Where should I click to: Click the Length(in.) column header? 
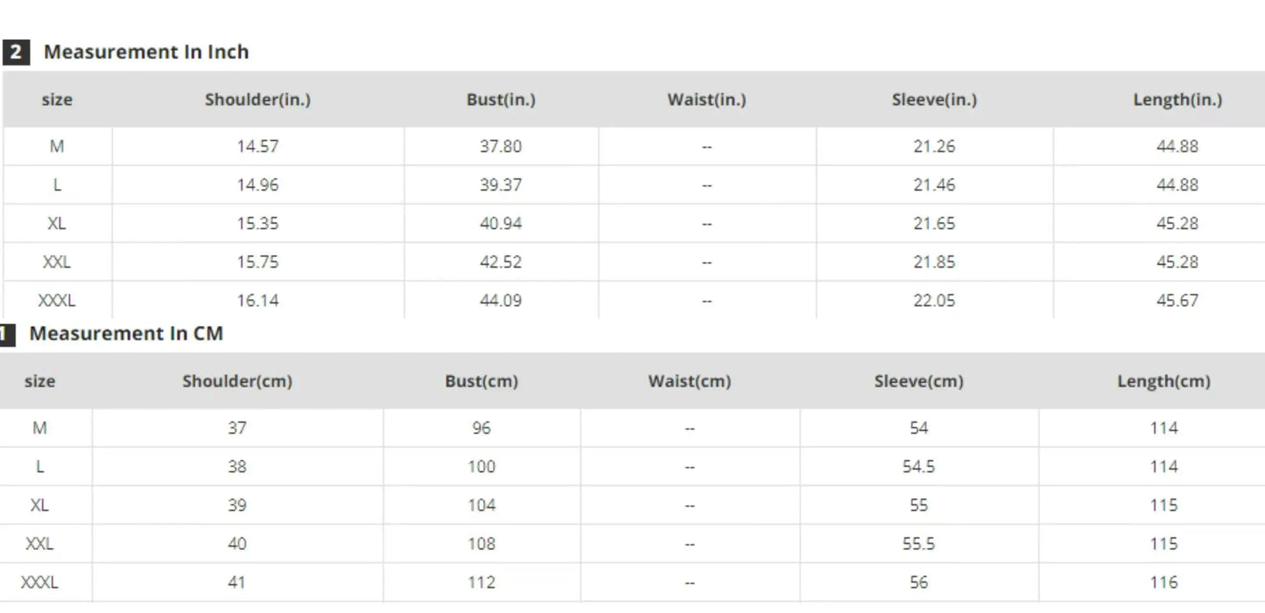[1177, 100]
